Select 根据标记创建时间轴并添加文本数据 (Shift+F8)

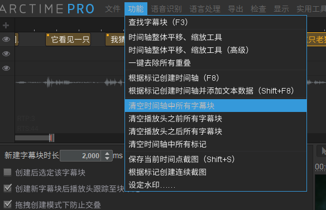click(216, 91)
